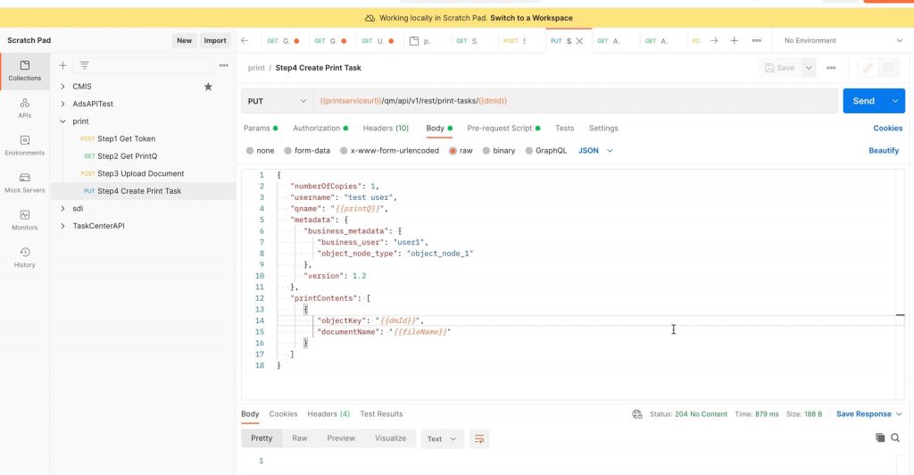Open the Save Response dropdown
The width and height of the screenshot is (914, 475).
pos(869,413)
